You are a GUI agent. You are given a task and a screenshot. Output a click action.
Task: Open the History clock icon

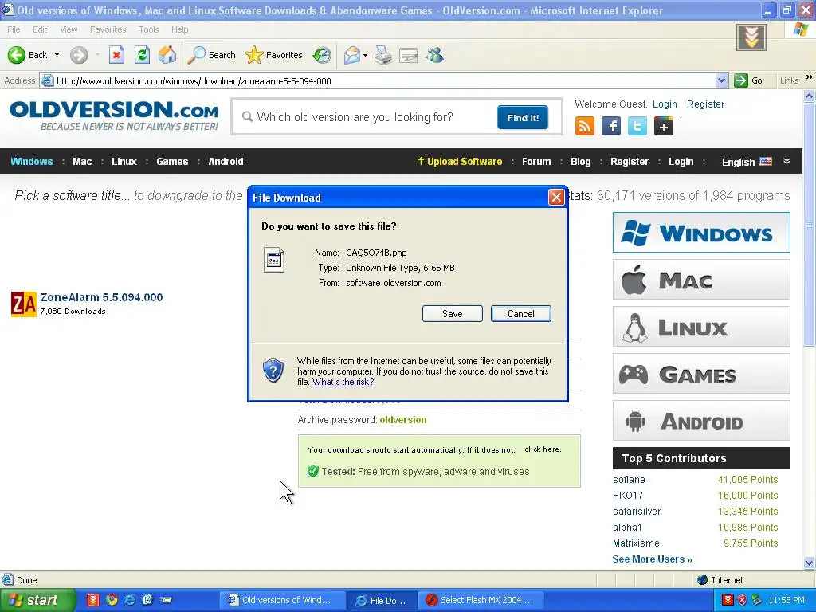322,55
